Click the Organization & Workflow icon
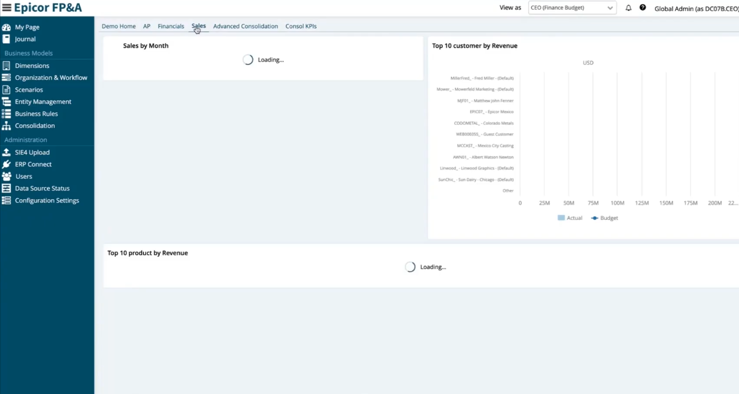 (x=6, y=78)
